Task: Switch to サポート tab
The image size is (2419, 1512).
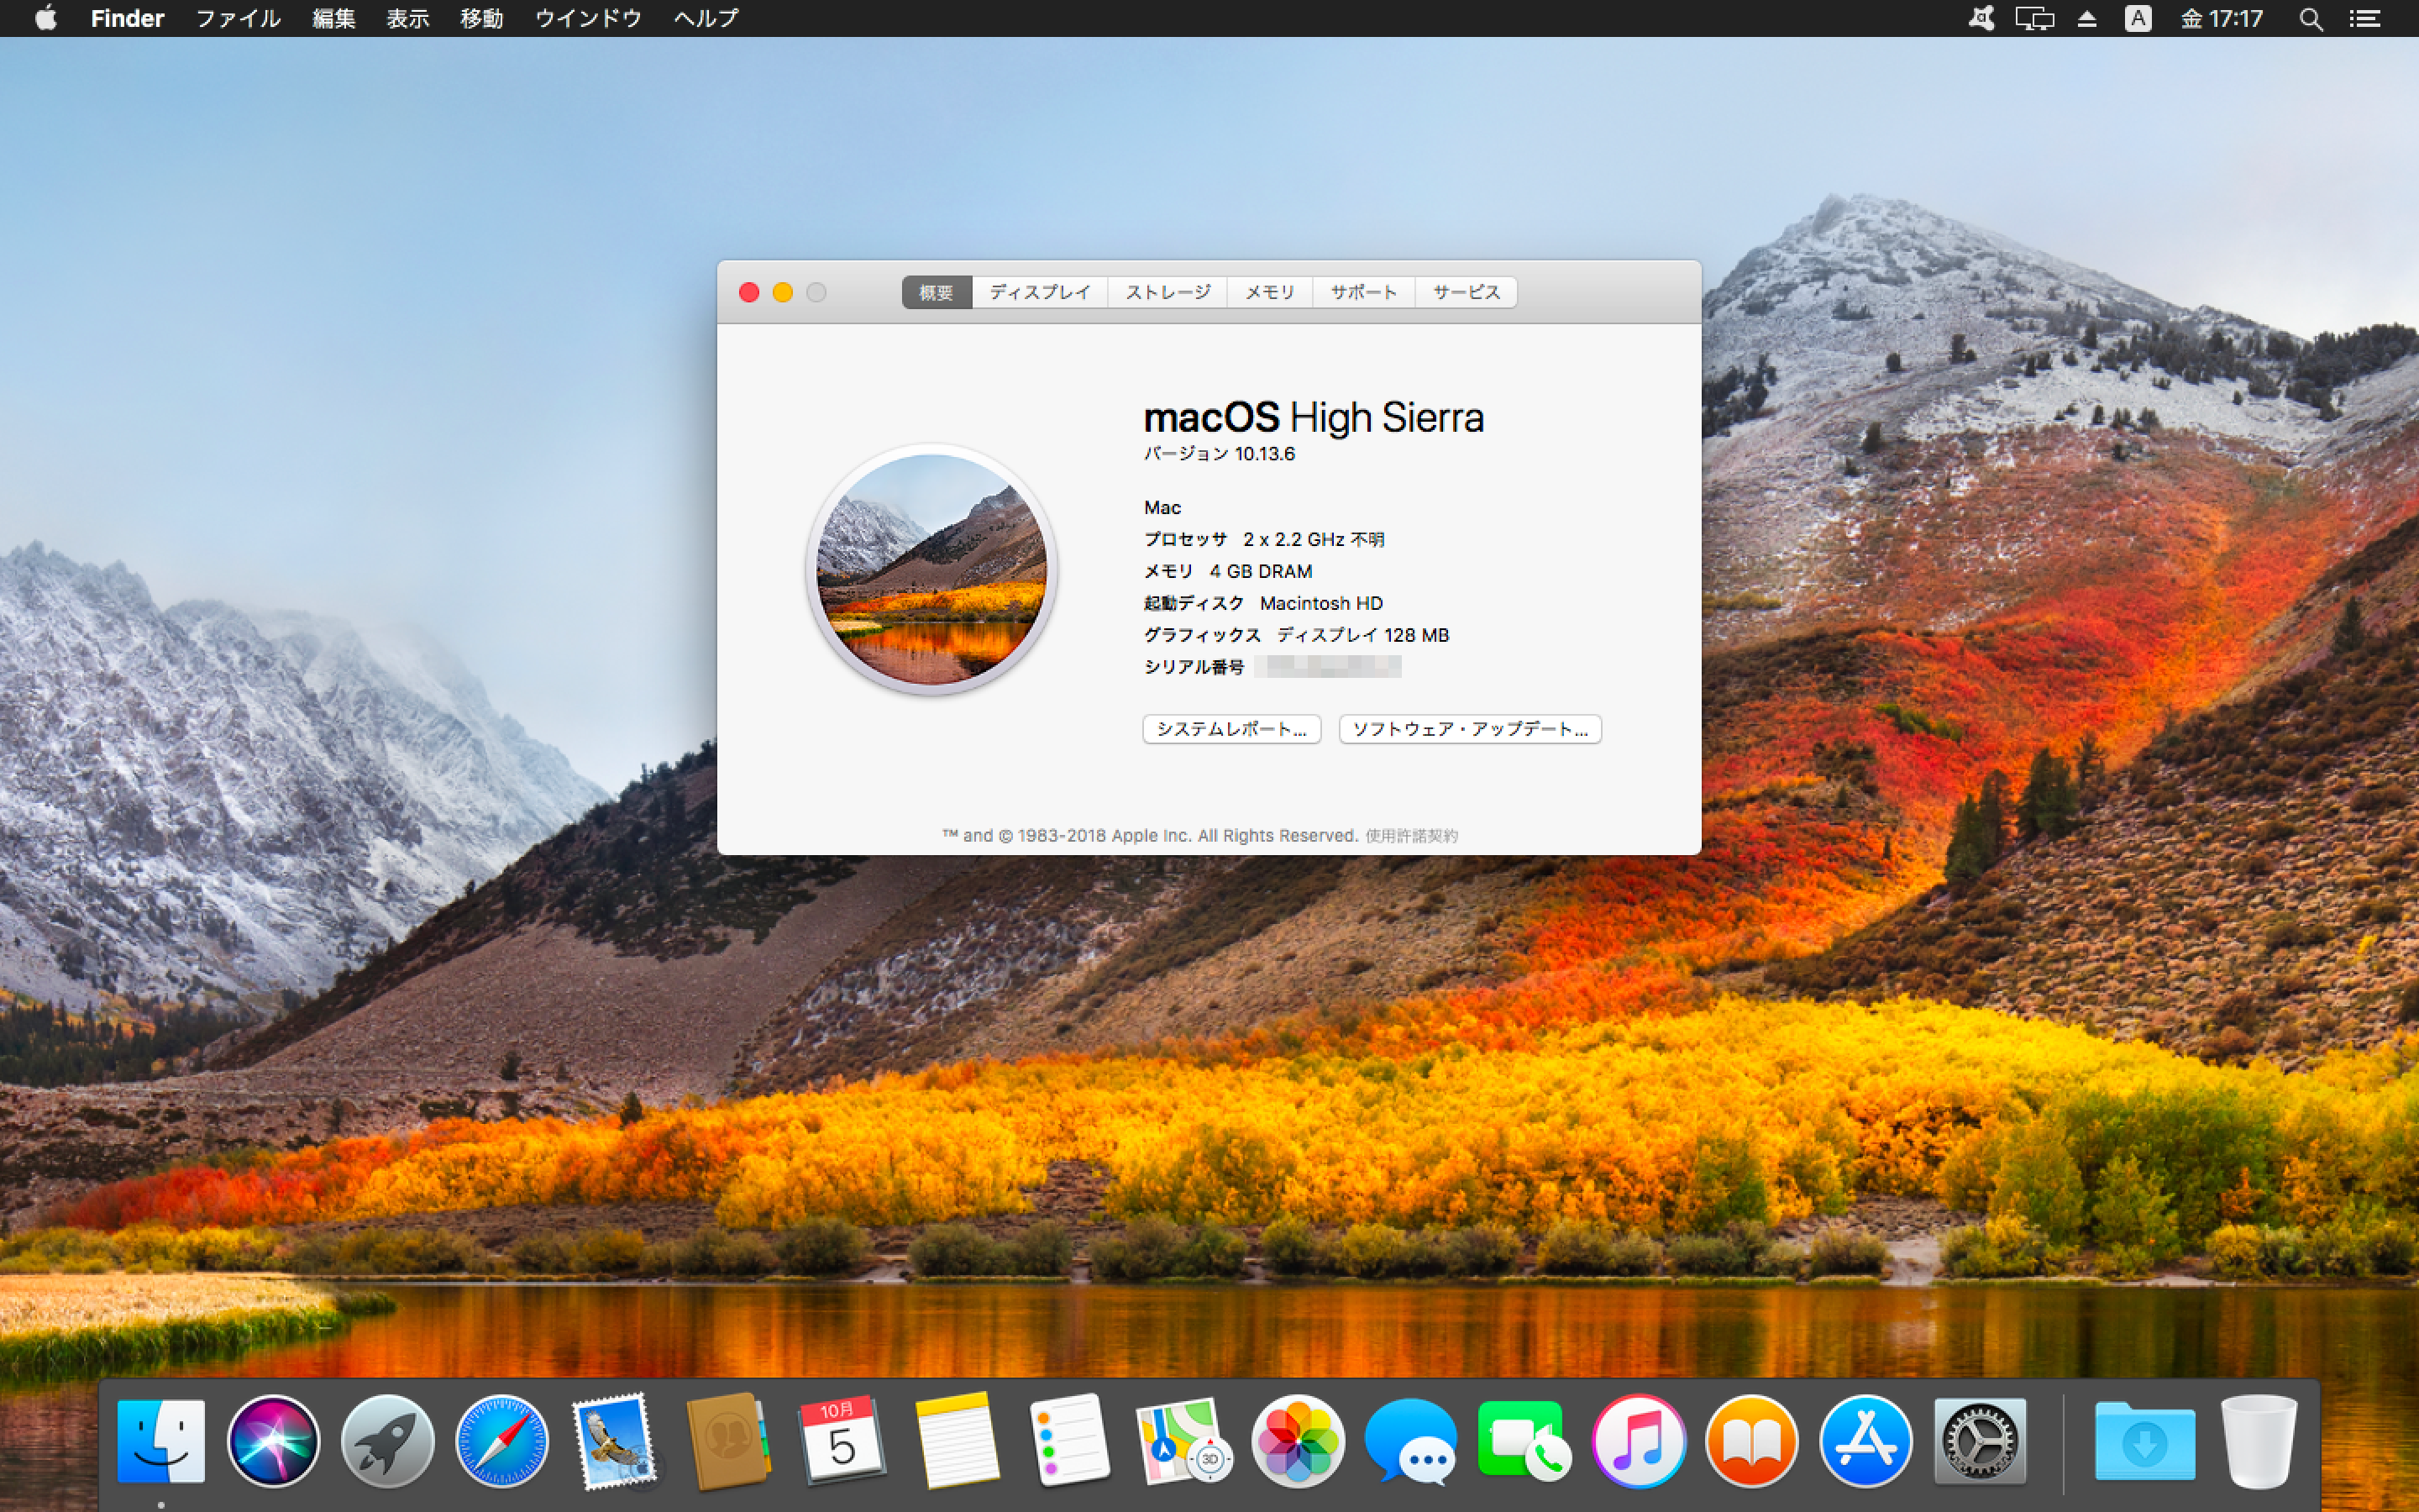Action: click(1363, 292)
